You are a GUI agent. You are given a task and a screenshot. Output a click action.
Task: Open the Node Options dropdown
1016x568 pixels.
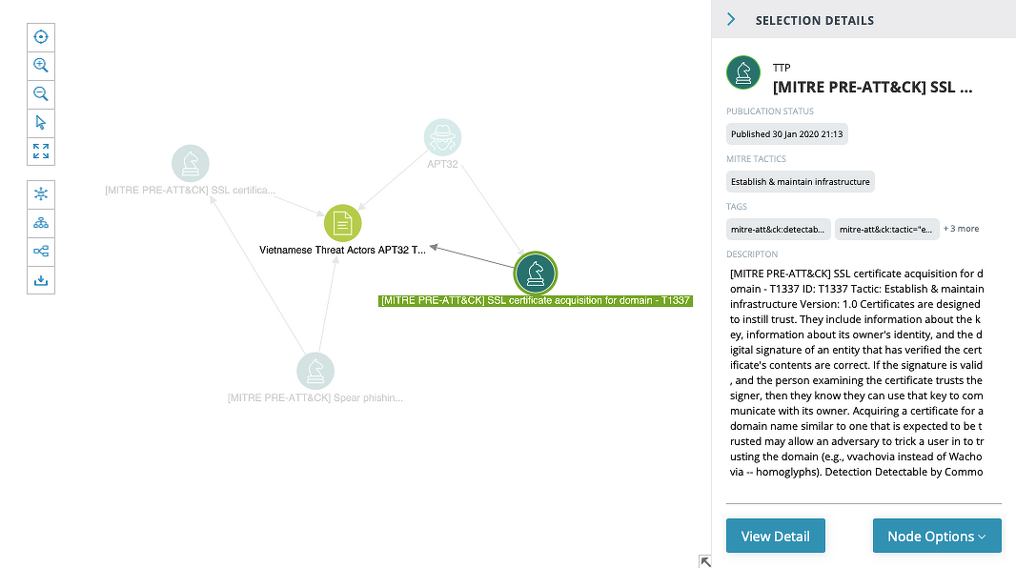click(937, 537)
